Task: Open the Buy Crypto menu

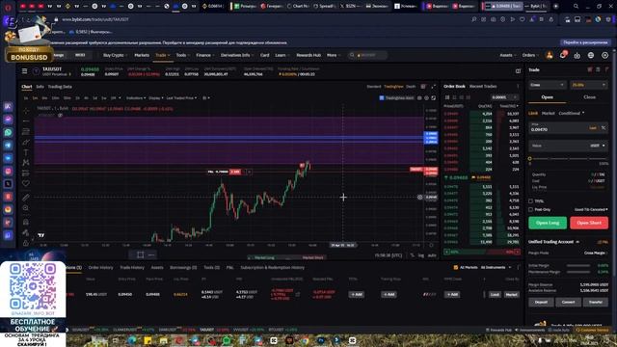Action: (115, 55)
